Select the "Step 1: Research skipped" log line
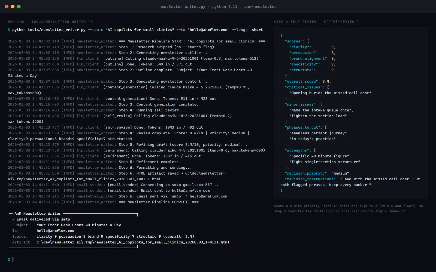This screenshot has height=272, width=436. pos(112,47)
